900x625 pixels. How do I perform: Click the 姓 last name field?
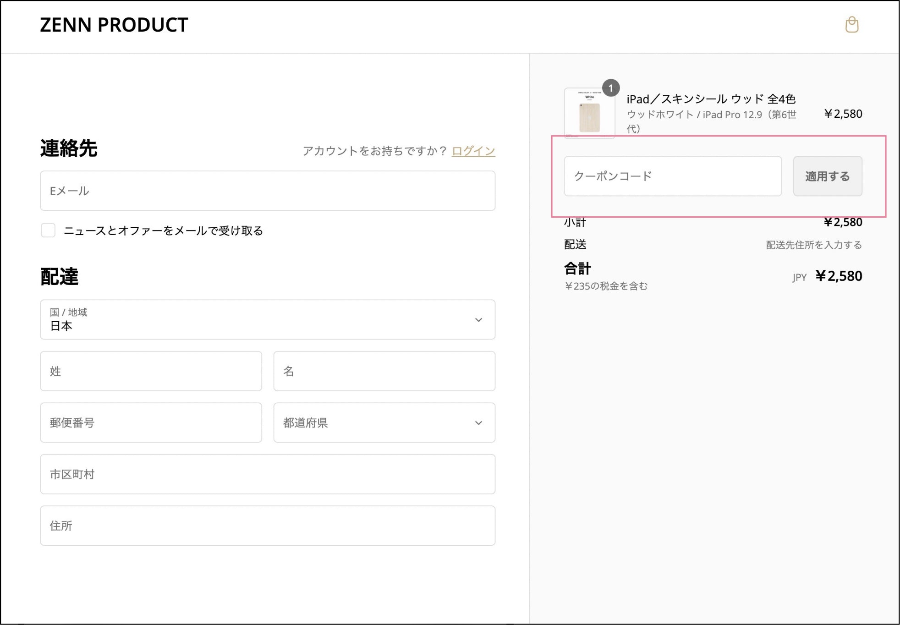point(151,371)
